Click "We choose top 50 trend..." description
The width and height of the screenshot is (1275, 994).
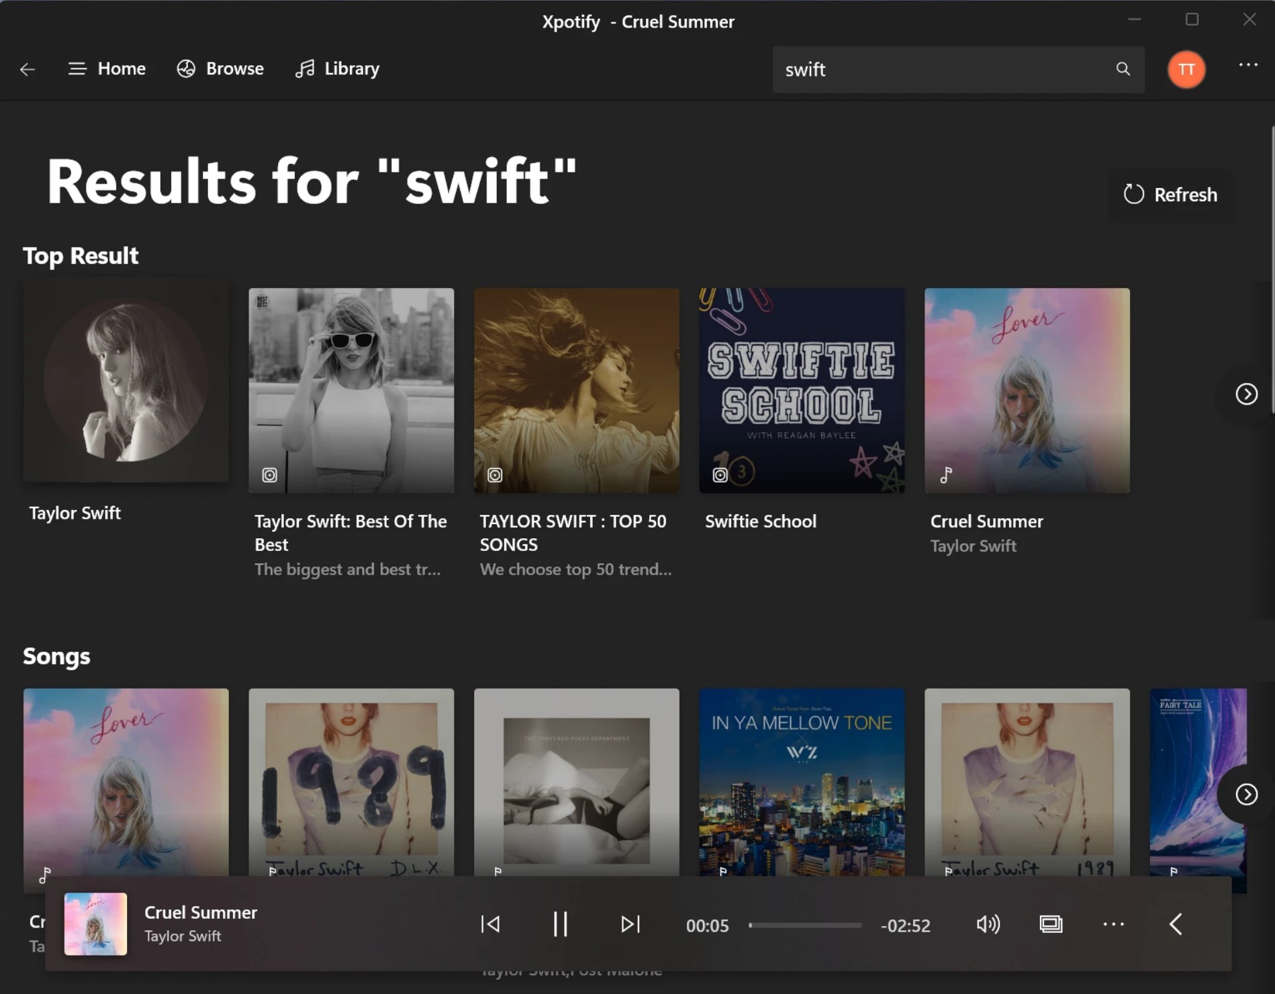(575, 569)
